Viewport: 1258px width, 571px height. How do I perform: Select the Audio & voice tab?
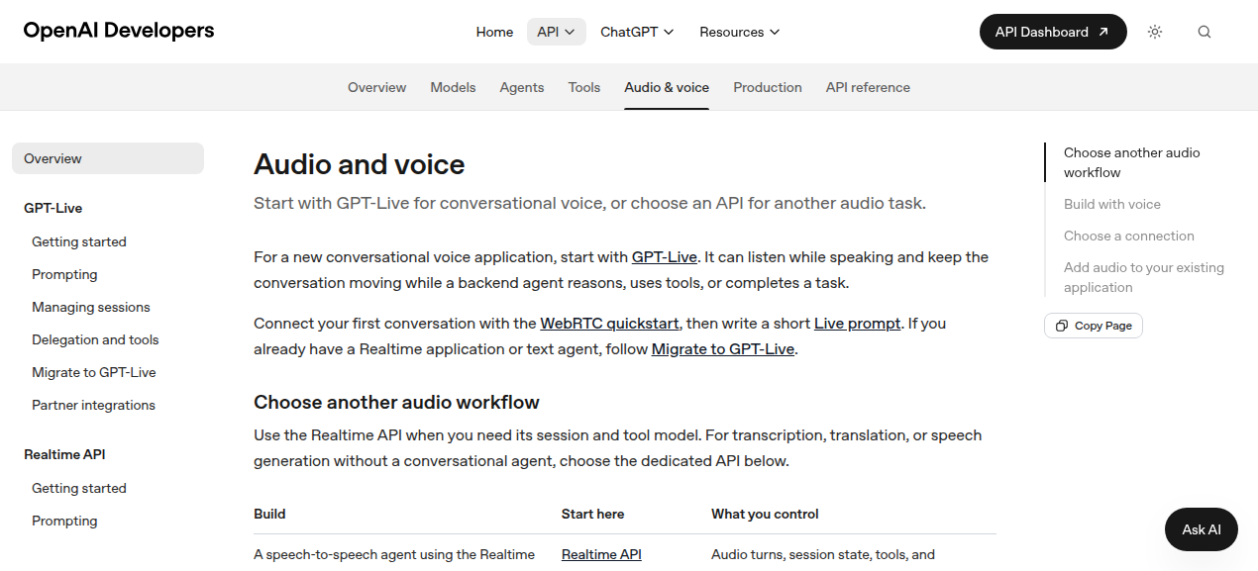click(667, 87)
